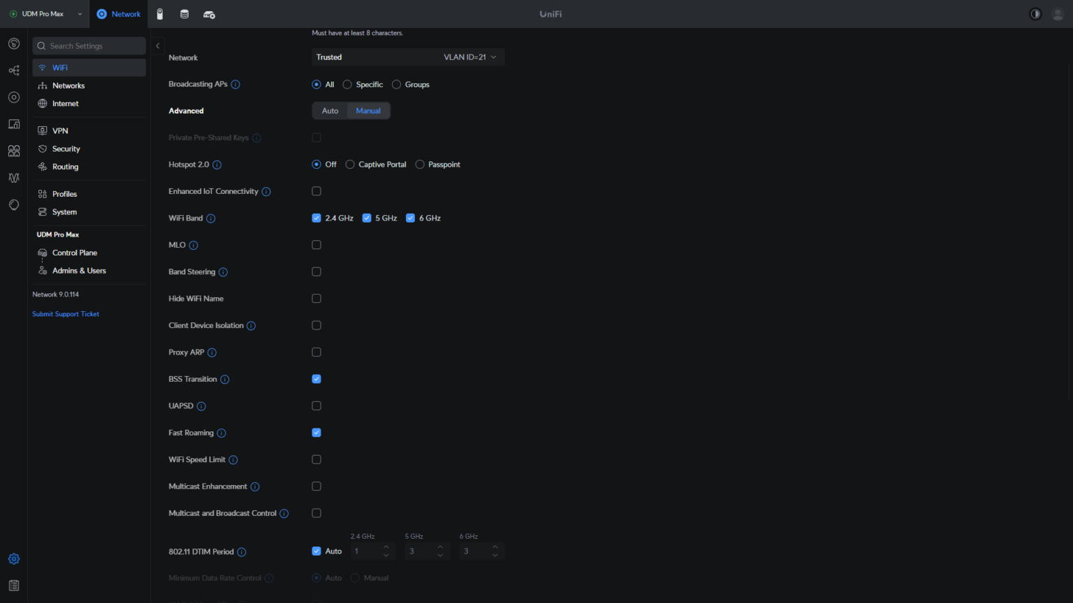Enable the MLO checkbox
Viewport: 1073px width, 603px height.
point(316,244)
